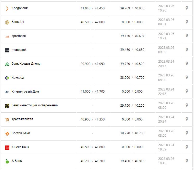Open map location for Юнекс Банк
Screen dimensions: 194x170
187,147
